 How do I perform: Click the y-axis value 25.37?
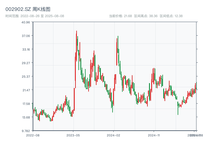tap(26, 77)
